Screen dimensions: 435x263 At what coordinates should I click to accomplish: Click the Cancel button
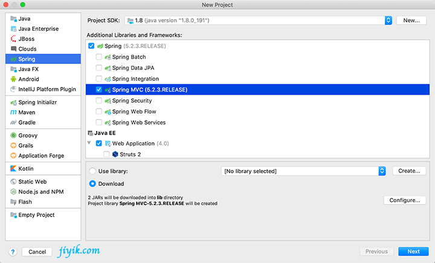(x=37, y=252)
